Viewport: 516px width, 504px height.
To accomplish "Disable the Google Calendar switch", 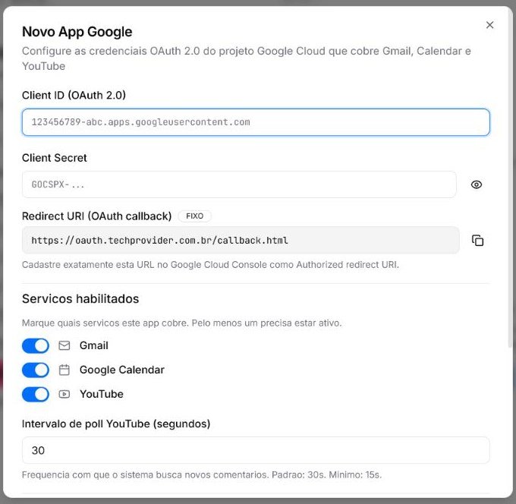I will 36,370.
